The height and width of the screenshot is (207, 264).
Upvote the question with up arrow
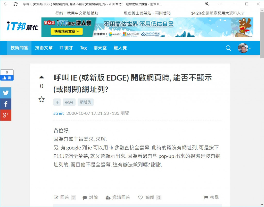pos(42,77)
